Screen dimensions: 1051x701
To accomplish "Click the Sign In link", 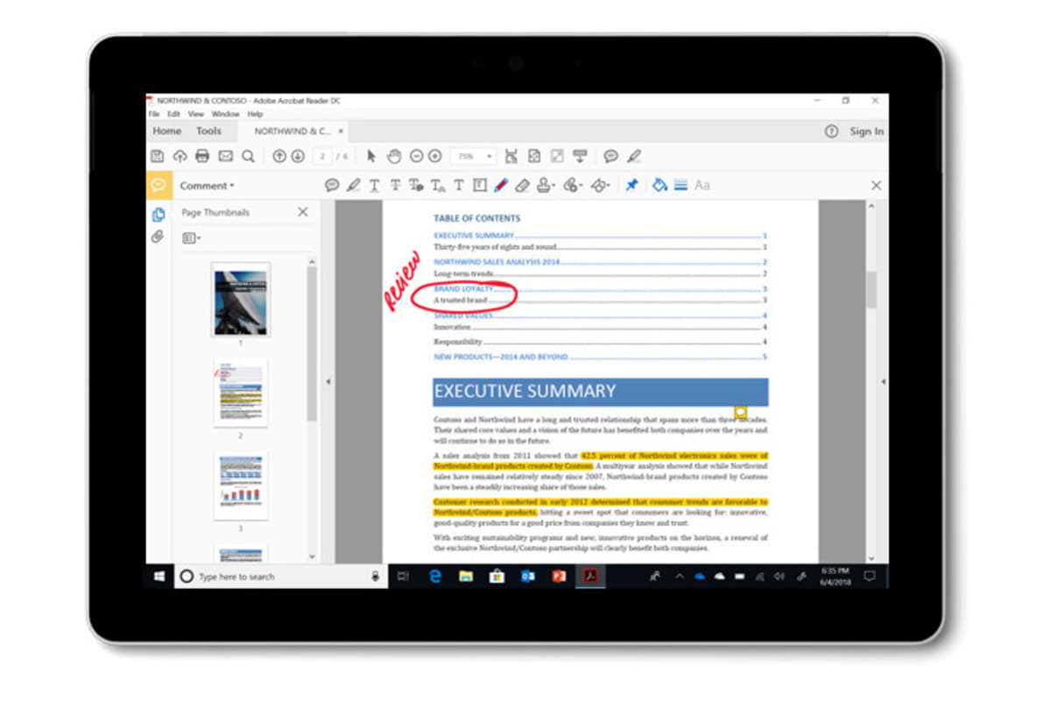I will point(866,131).
